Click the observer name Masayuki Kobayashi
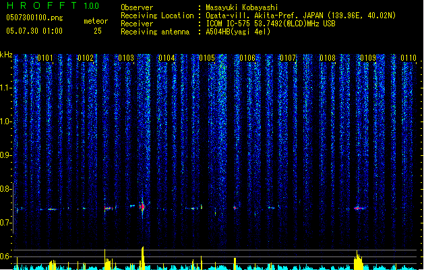 click(242, 7)
